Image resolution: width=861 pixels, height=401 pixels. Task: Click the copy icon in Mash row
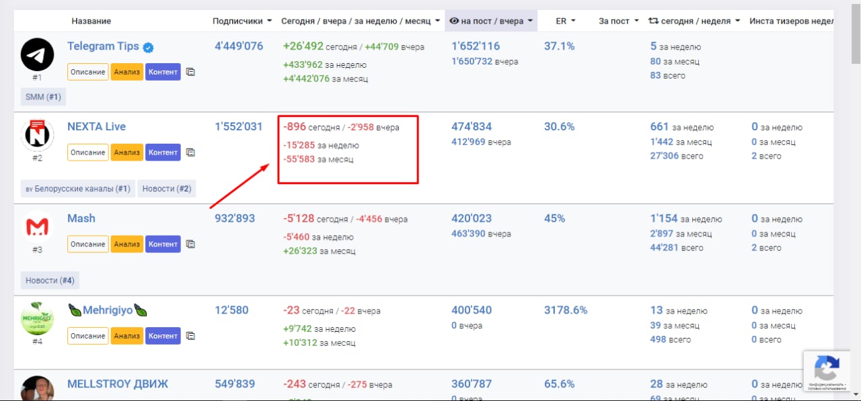(x=190, y=244)
